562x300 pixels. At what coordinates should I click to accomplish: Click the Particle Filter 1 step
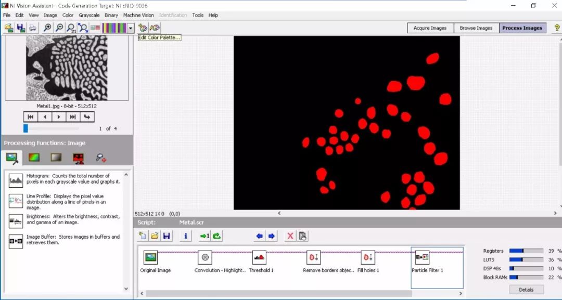pyautogui.click(x=422, y=257)
